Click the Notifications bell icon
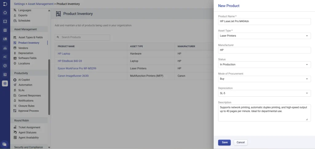 point(15,101)
